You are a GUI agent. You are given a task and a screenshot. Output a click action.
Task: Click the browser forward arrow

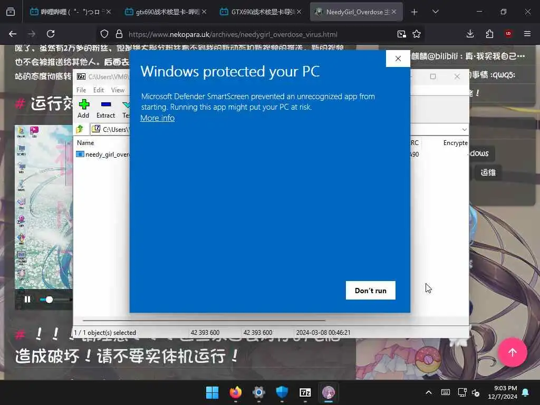pyautogui.click(x=31, y=34)
